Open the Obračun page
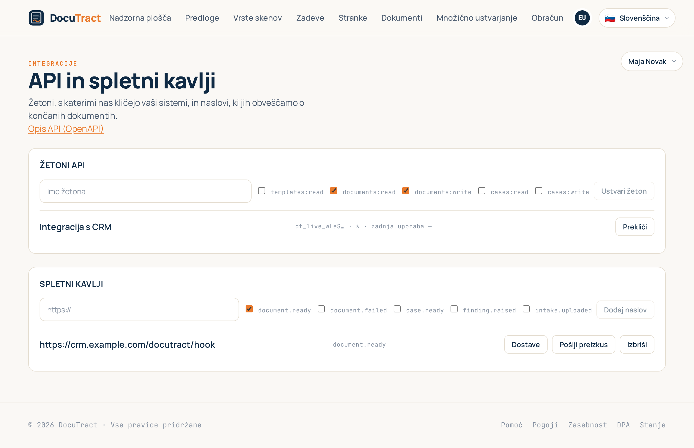This screenshot has height=448, width=694. pyautogui.click(x=547, y=18)
